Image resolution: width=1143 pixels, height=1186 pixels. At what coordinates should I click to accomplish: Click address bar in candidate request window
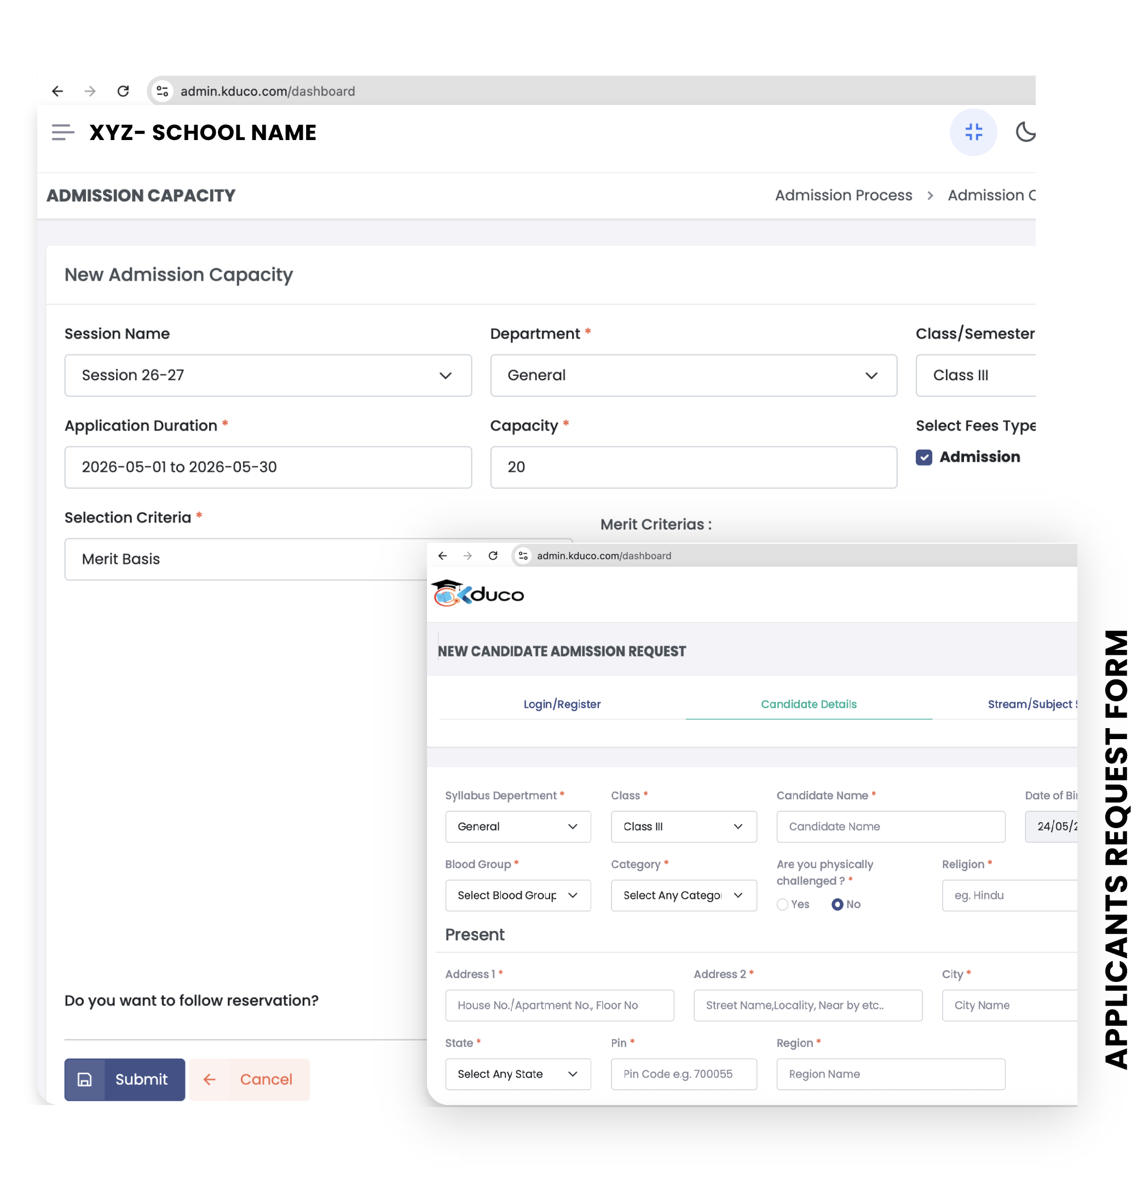(794, 555)
